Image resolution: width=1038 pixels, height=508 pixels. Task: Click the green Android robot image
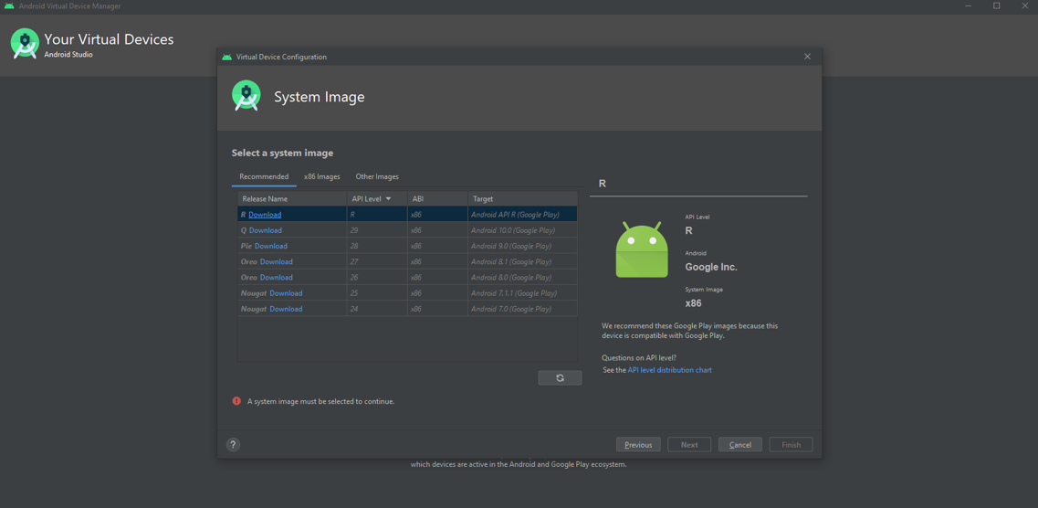(642, 249)
